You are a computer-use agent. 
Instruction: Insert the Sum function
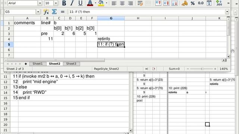click(x=54, y=12)
